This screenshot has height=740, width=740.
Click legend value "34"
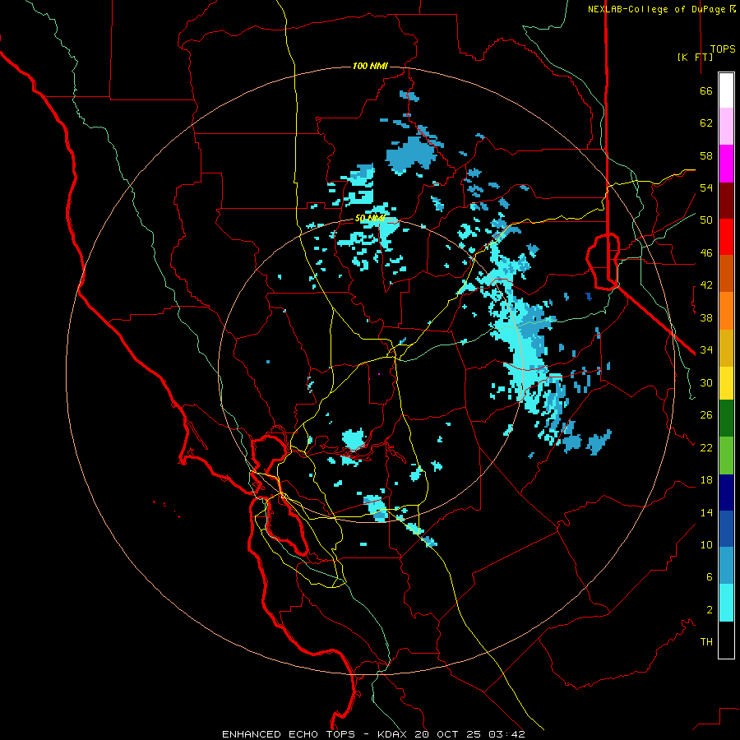point(706,349)
